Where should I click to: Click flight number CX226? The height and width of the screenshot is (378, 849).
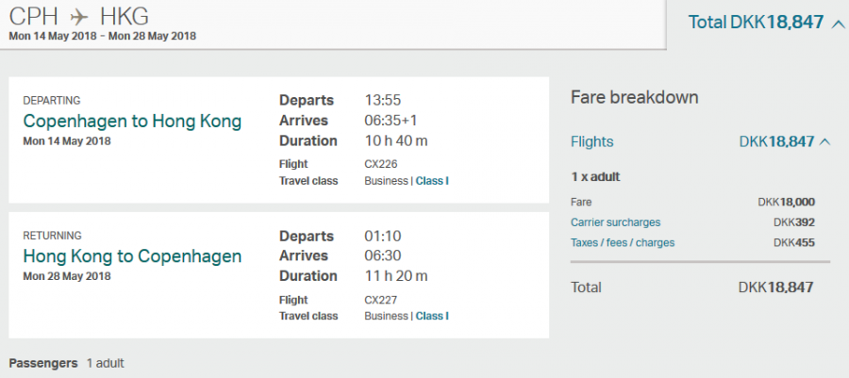381,164
